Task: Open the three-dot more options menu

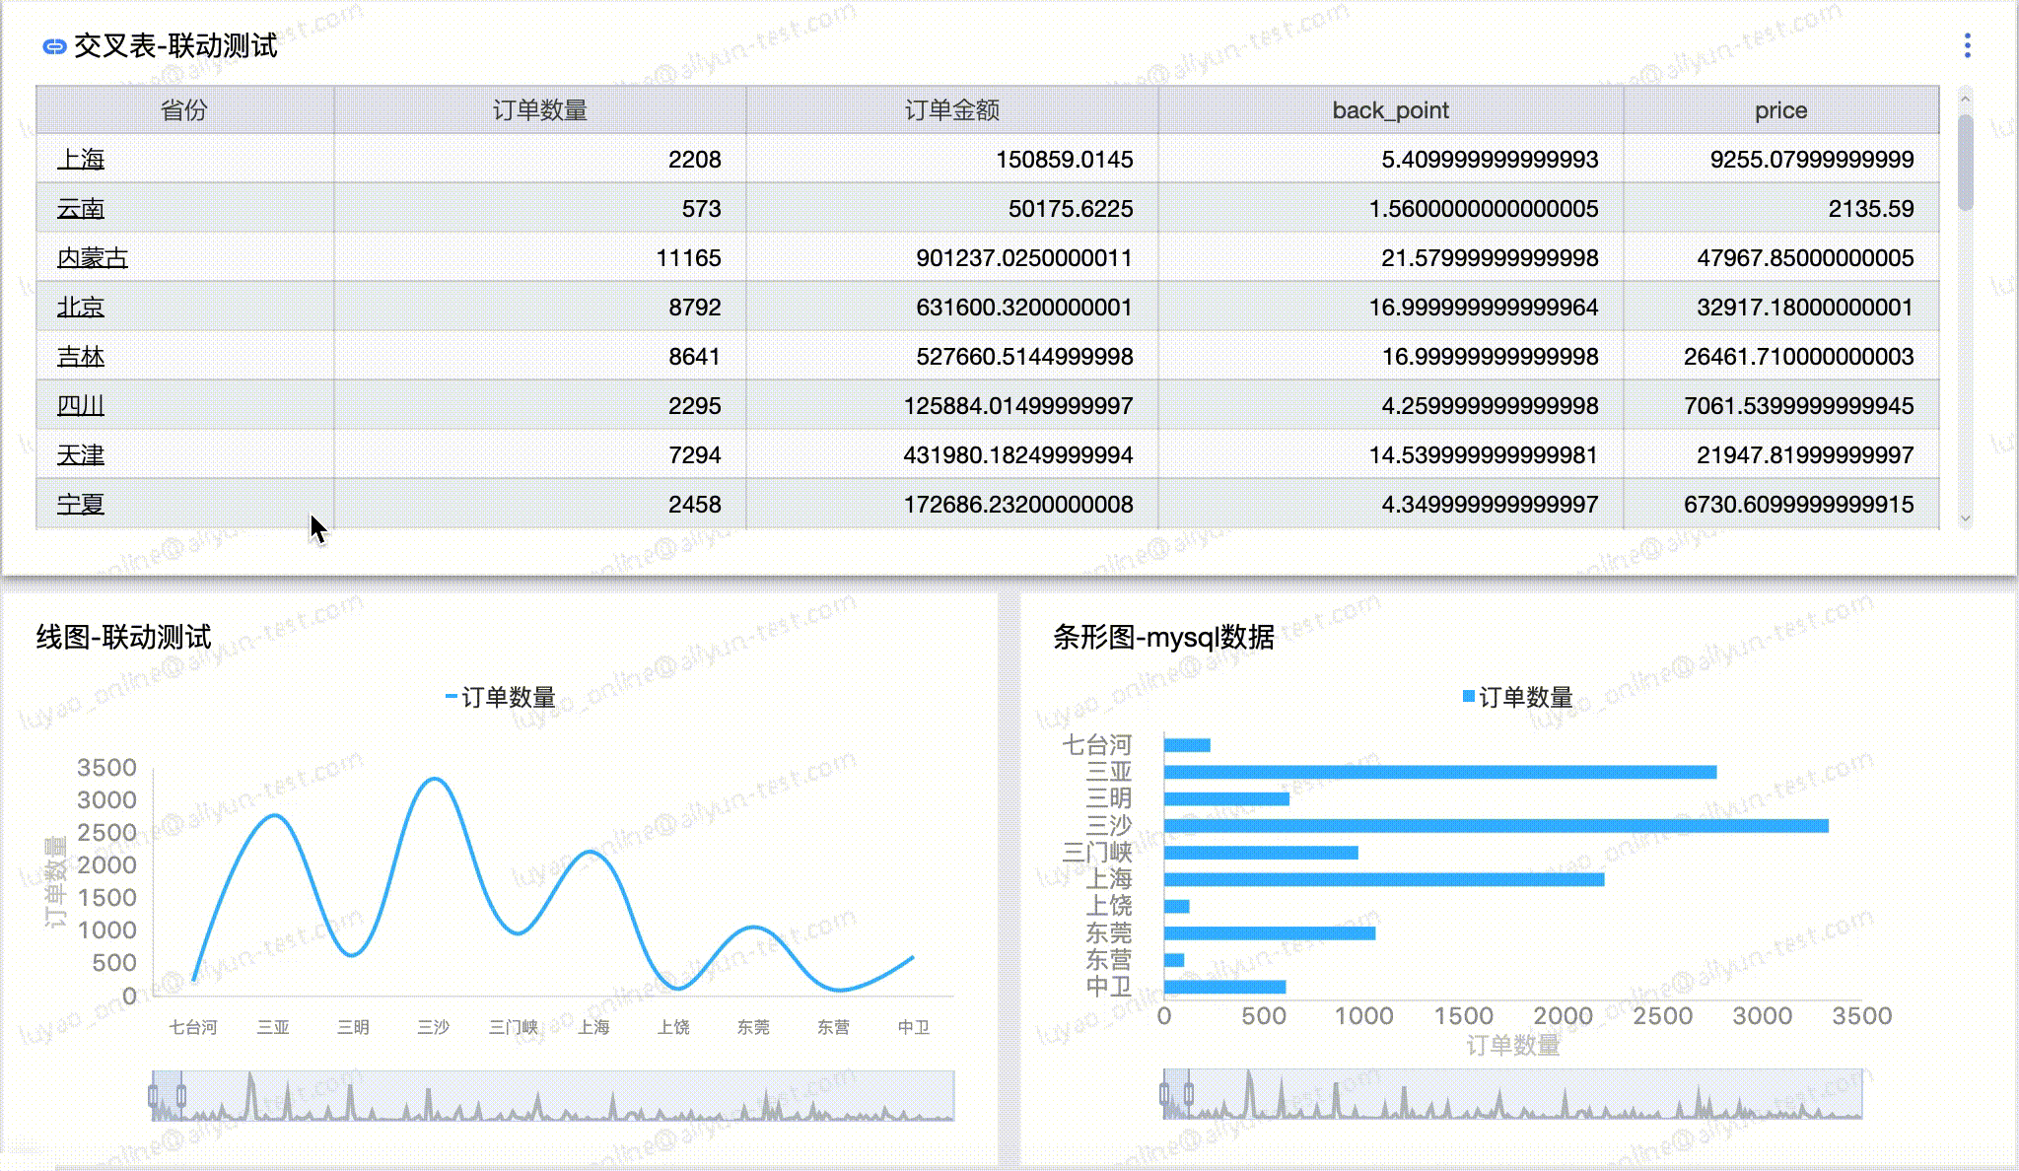Action: [1967, 45]
